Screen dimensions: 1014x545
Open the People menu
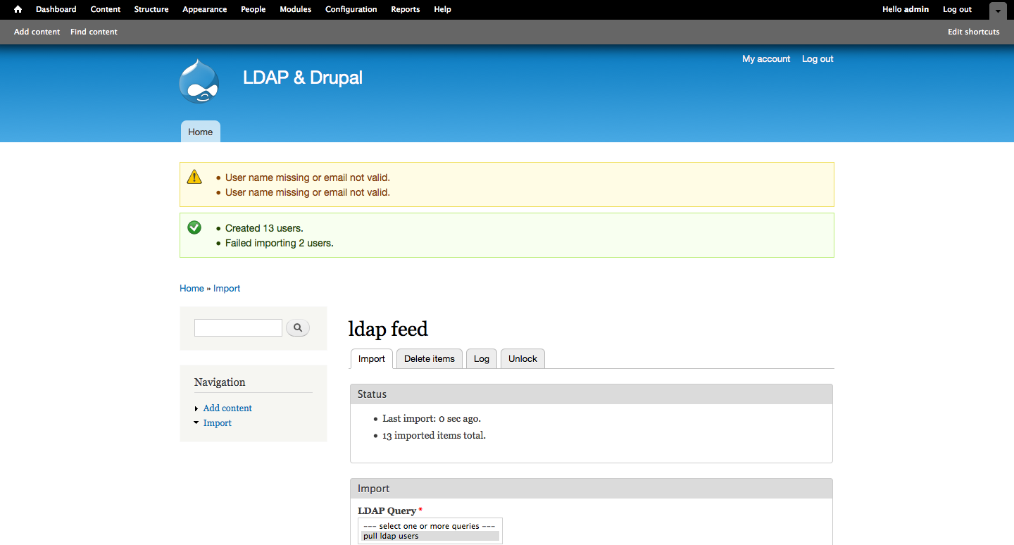pos(254,9)
